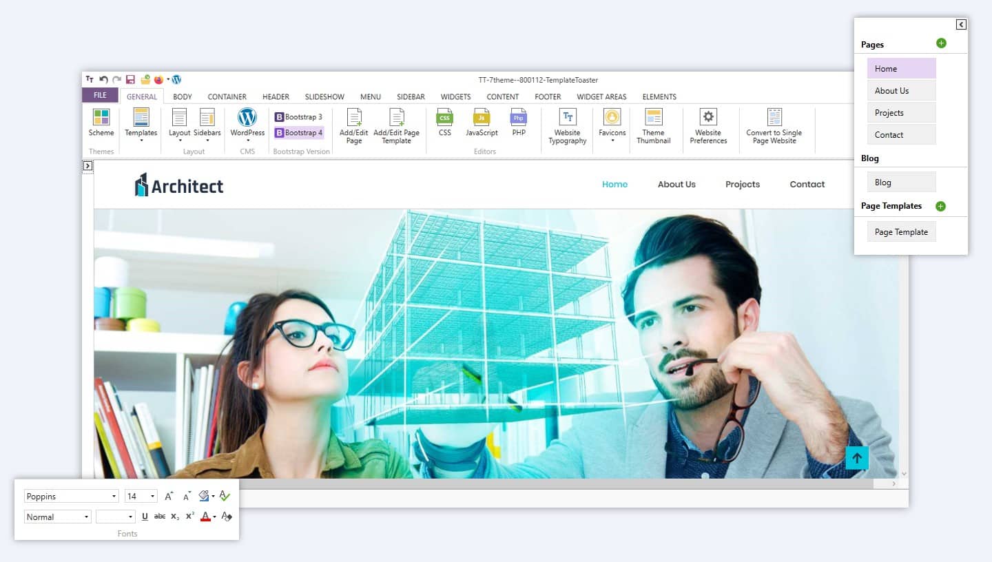Open the FILE menu tab
The height and width of the screenshot is (562, 992).
click(100, 96)
